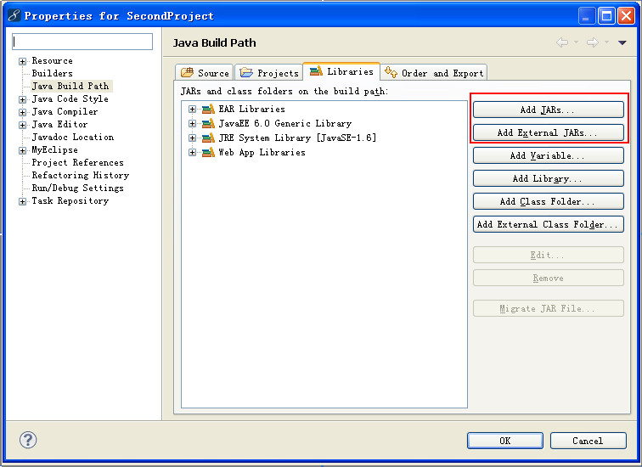Select Java Compiler tree item
The width and height of the screenshot is (642, 467).
point(65,111)
